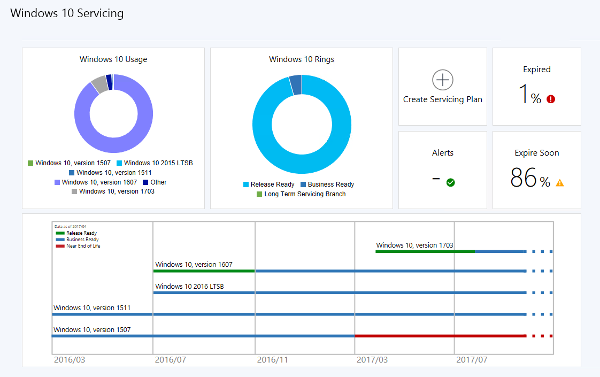Click the Windows 10 2015 LTSB legend swatch
Image resolution: width=600 pixels, height=377 pixels.
coord(119,163)
